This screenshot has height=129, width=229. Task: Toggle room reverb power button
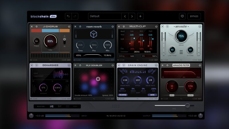click(x=112, y=26)
